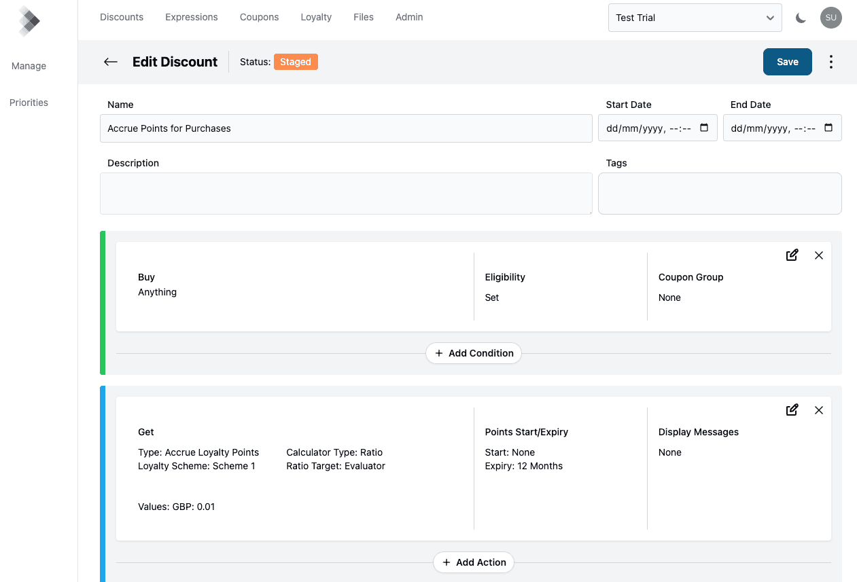Click the back arrow beside Edit Discount
Screen dimensions: 857x582
pos(111,62)
